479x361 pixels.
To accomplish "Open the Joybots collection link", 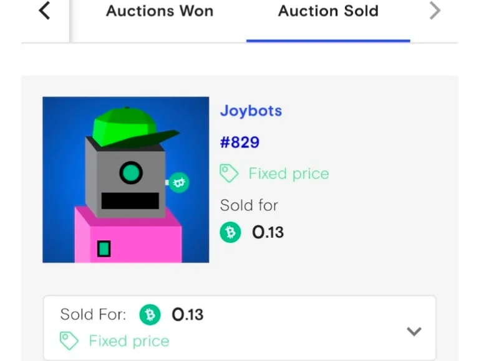I will [x=251, y=111].
